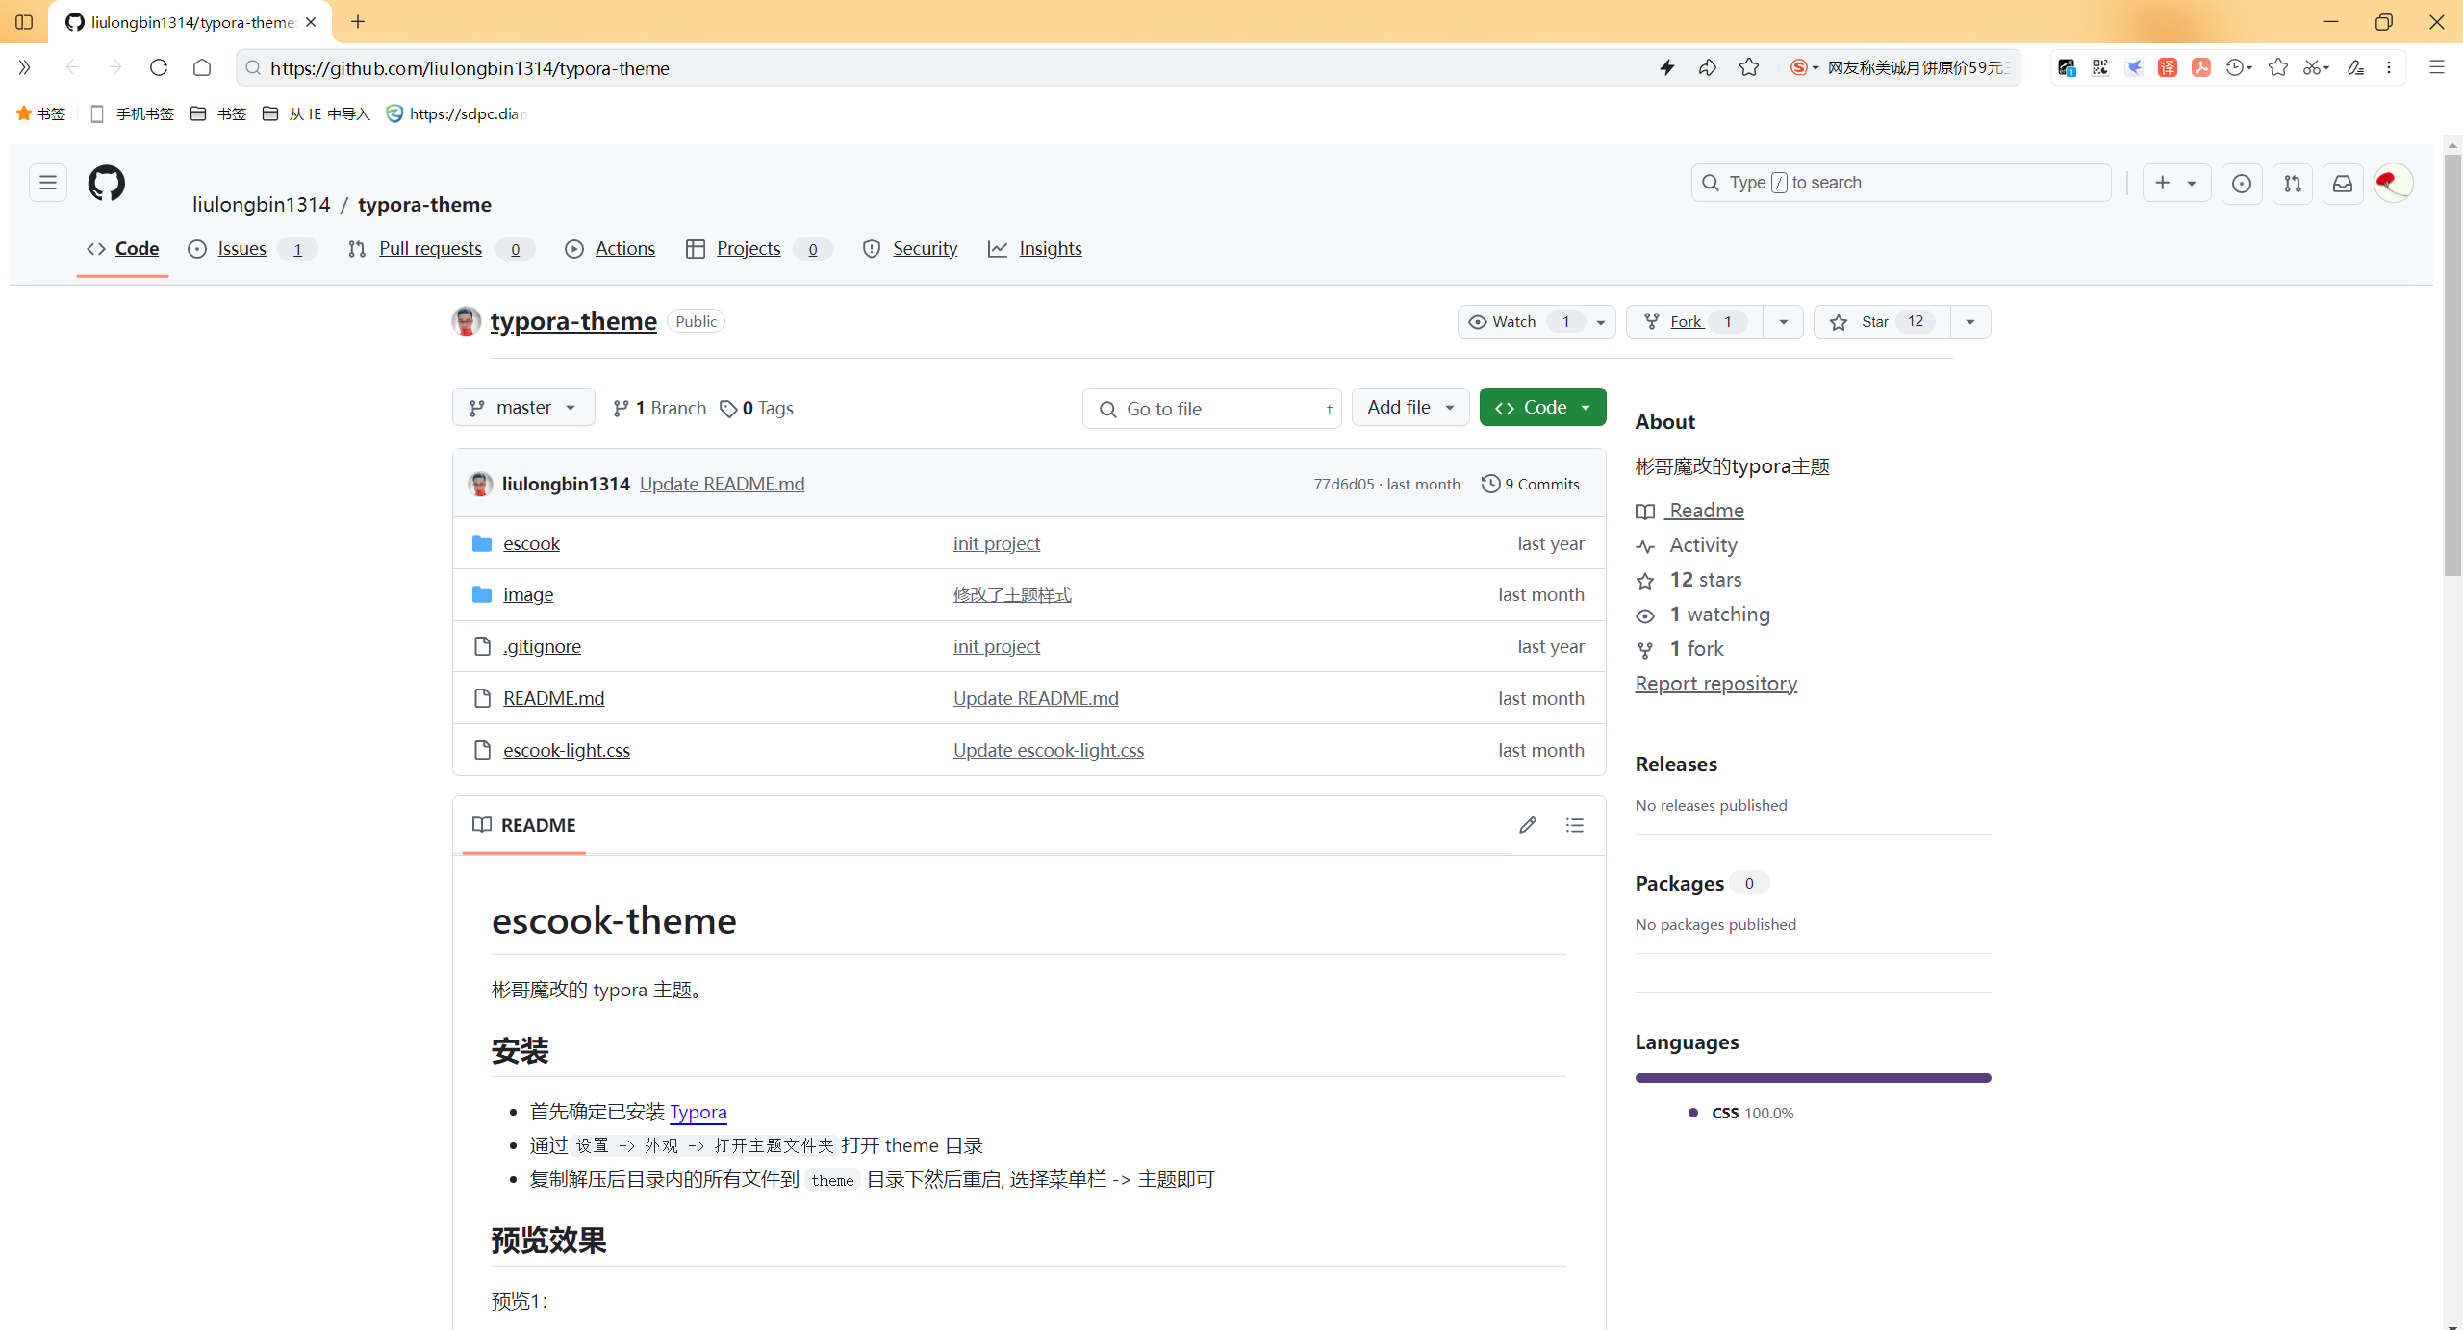Click the browser home icon
Image resolution: width=2463 pixels, height=1330 pixels.
(202, 67)
